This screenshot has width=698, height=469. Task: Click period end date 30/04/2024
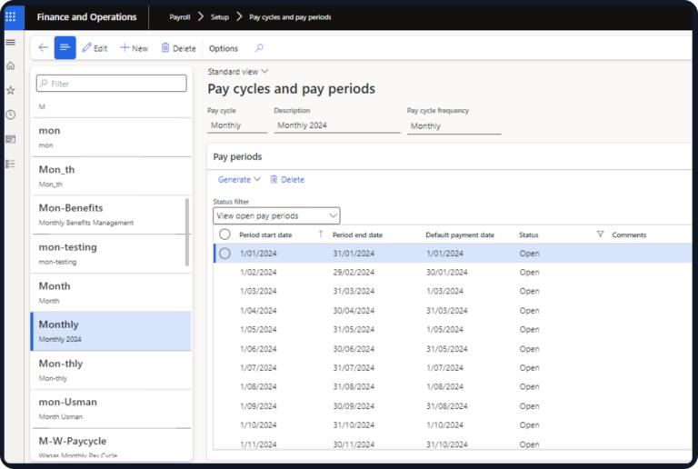click(x=354, y=311)
